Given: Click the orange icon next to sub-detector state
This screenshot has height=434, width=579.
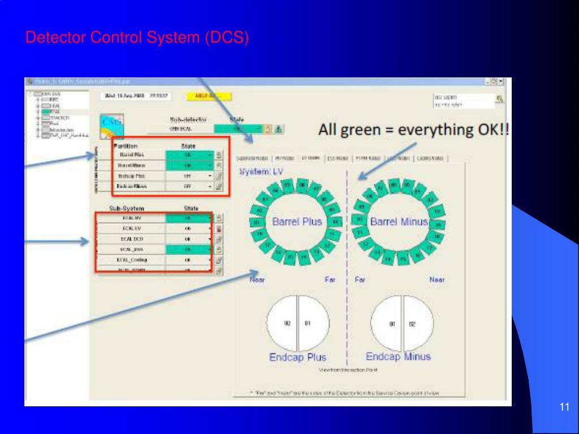Looking at the screenshot, I should coord(269,129).
